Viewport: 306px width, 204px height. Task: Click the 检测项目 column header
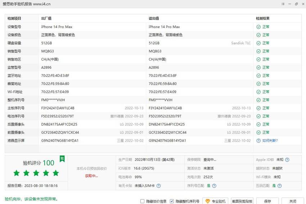click(x=14, y=18)
